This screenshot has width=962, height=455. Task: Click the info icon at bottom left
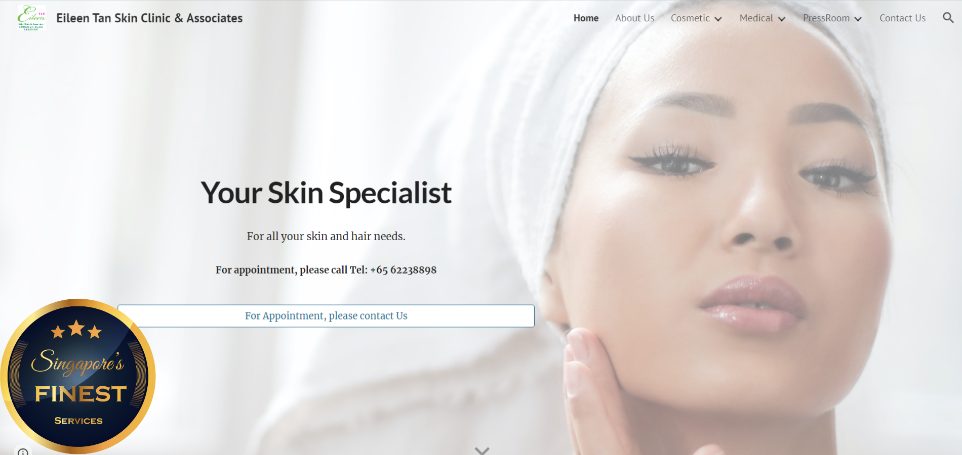pos(23,451)
